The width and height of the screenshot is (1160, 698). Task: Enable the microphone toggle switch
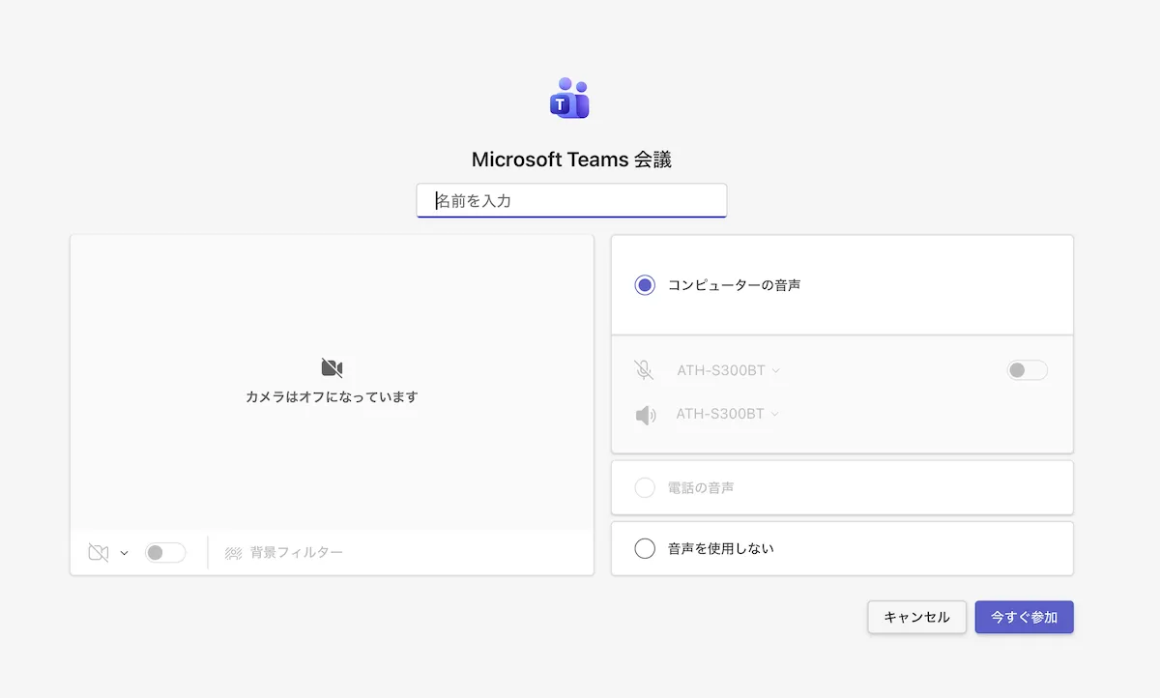pyautogui.click(x=1027, y=370)
